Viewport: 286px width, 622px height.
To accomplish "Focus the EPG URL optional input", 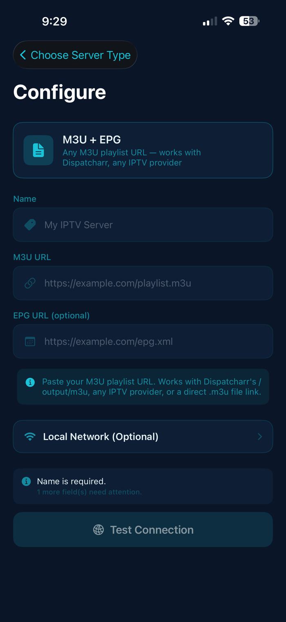I will pyautogui.click(x=143, y=341).
